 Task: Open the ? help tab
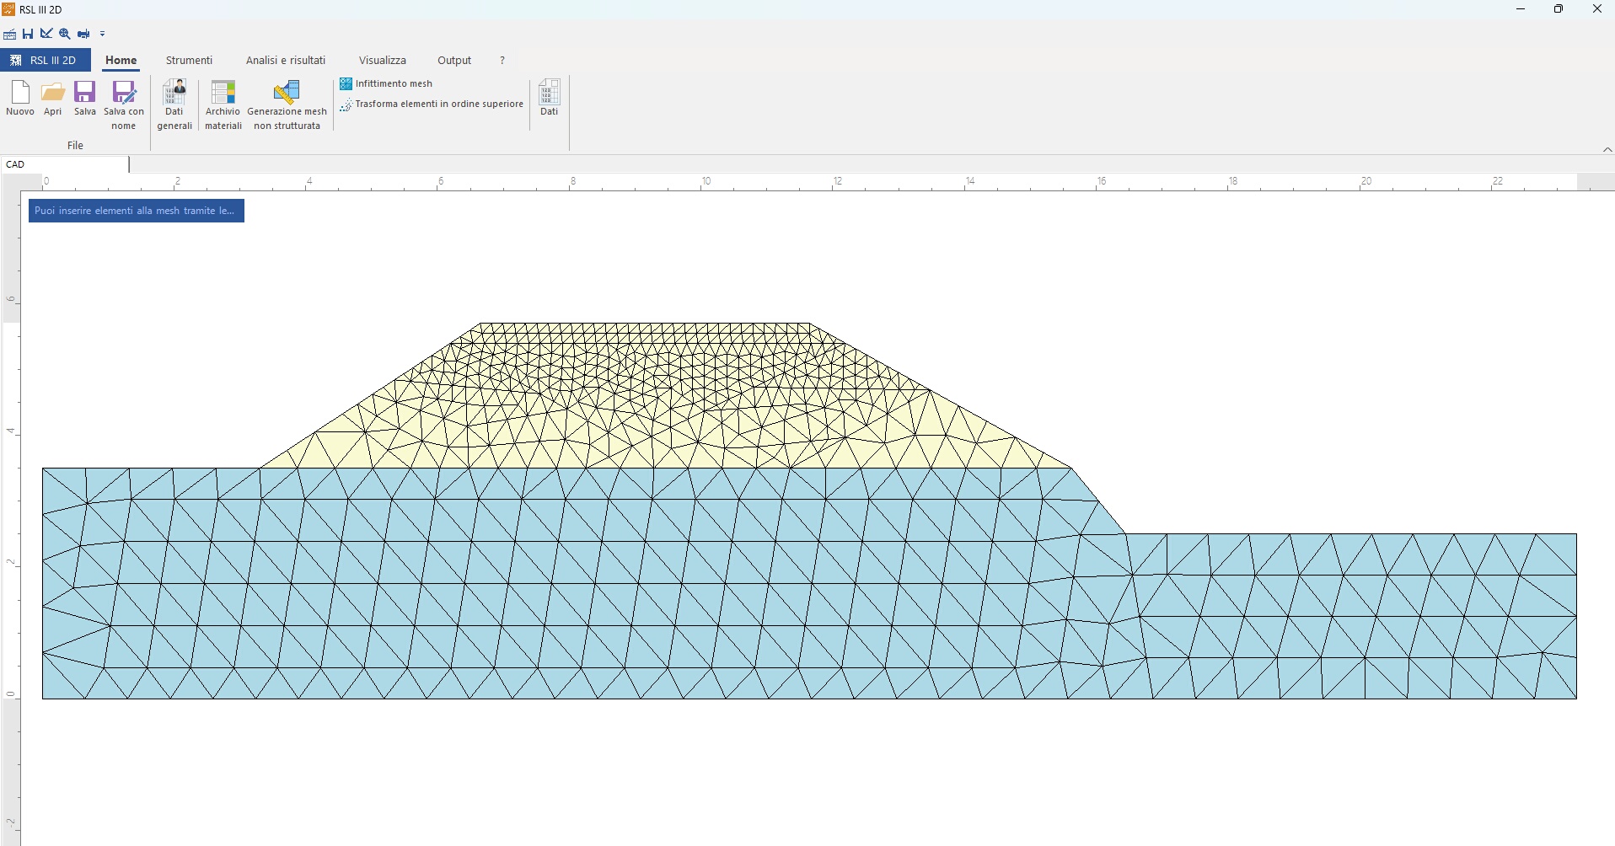point(502,60)
